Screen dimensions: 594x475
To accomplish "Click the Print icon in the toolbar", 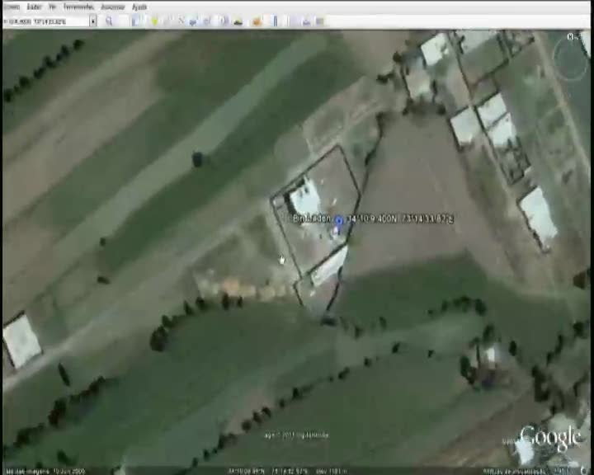I will [319, 21].
